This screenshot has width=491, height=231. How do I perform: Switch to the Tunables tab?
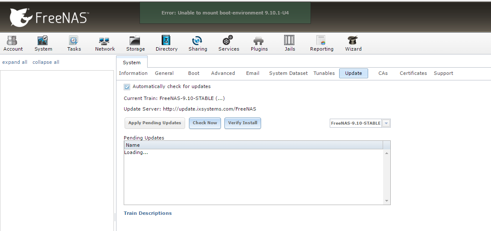click(324, 73)
